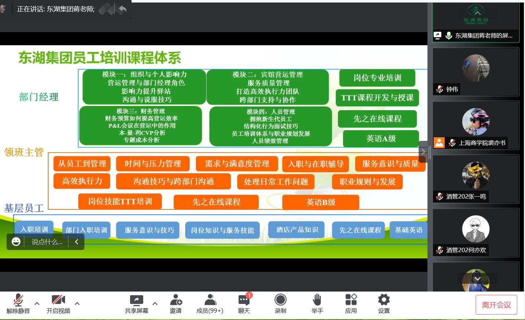Image resolution: width=525 pixels, height=320 pixels.
Task: Open the 聊天 chat panel
Action: click(x=244, y=304)
